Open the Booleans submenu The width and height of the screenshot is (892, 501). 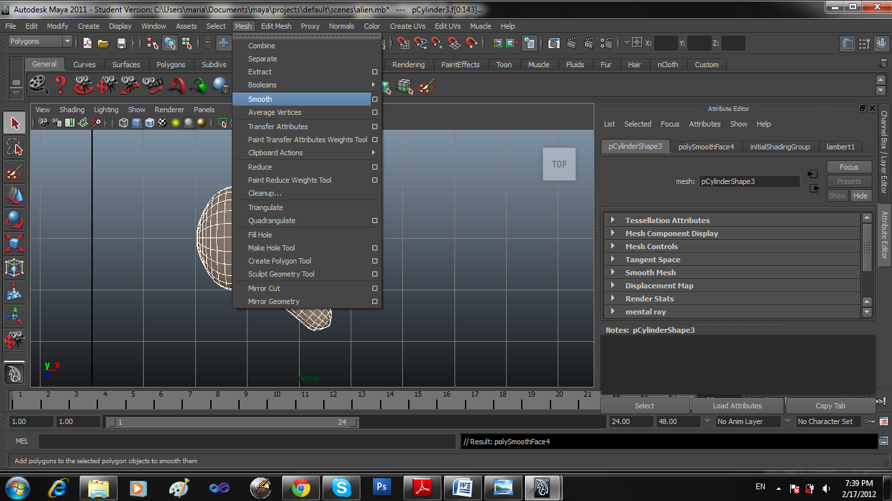307,85
